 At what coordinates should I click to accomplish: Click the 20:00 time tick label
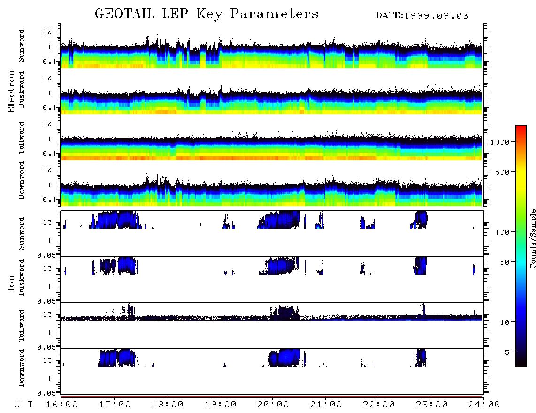pos(273,405)
